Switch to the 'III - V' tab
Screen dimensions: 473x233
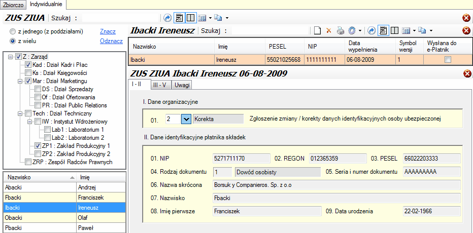tap(161, 85)
